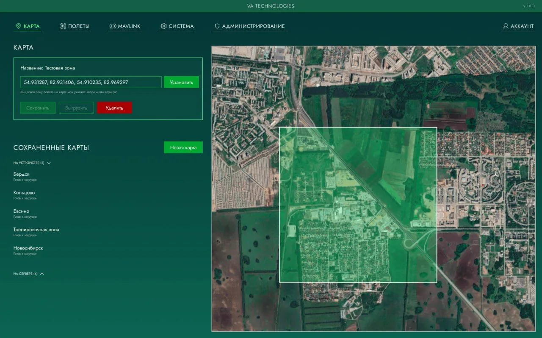Click the Выгрузить button
Screen dimensions: 542x338
click(x=76, y=108)
